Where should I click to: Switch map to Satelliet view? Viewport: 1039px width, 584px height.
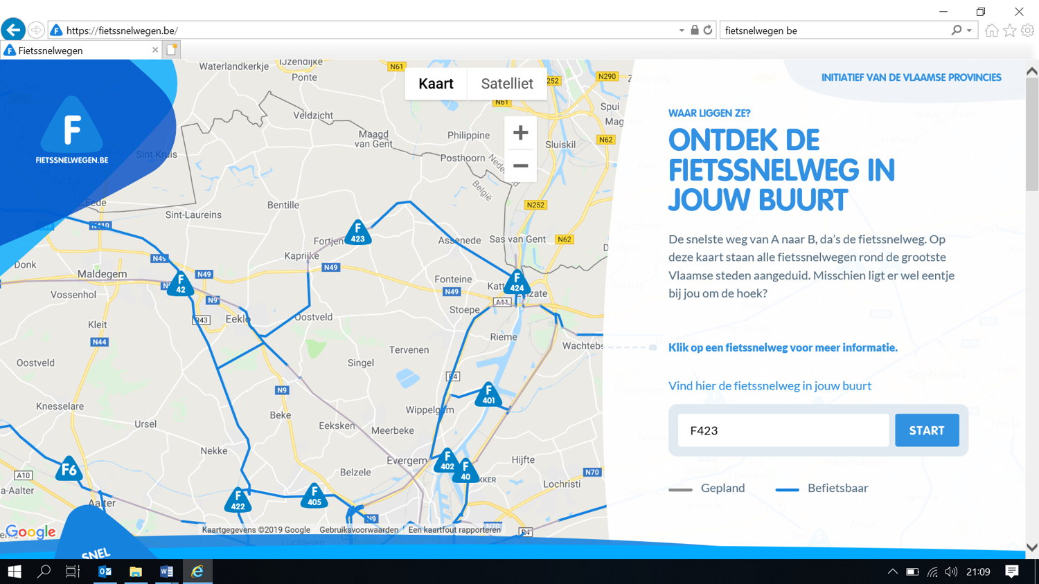click(x=507, y=84)
